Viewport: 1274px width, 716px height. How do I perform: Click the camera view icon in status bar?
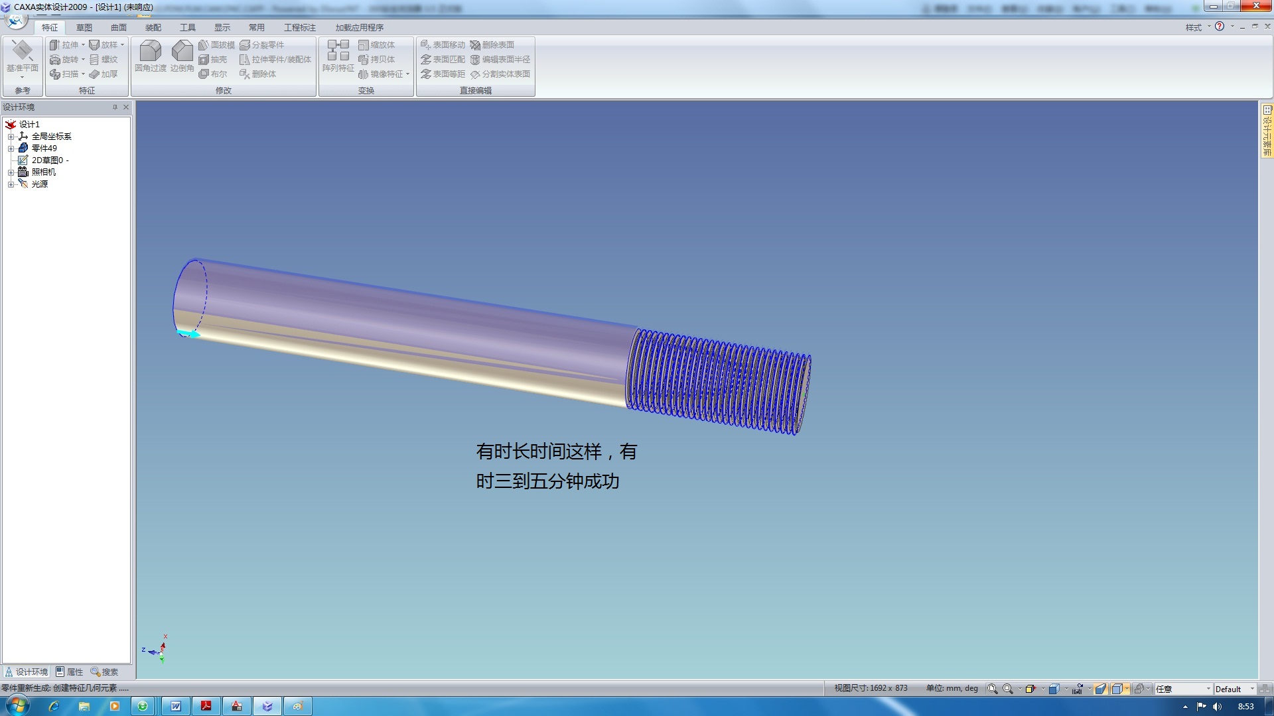point(1077,689)
